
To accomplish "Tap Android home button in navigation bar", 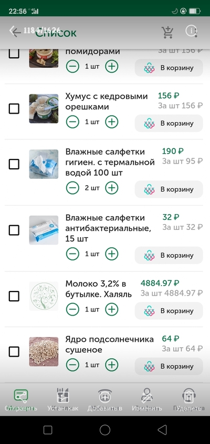I will click(x=105, y=430).
